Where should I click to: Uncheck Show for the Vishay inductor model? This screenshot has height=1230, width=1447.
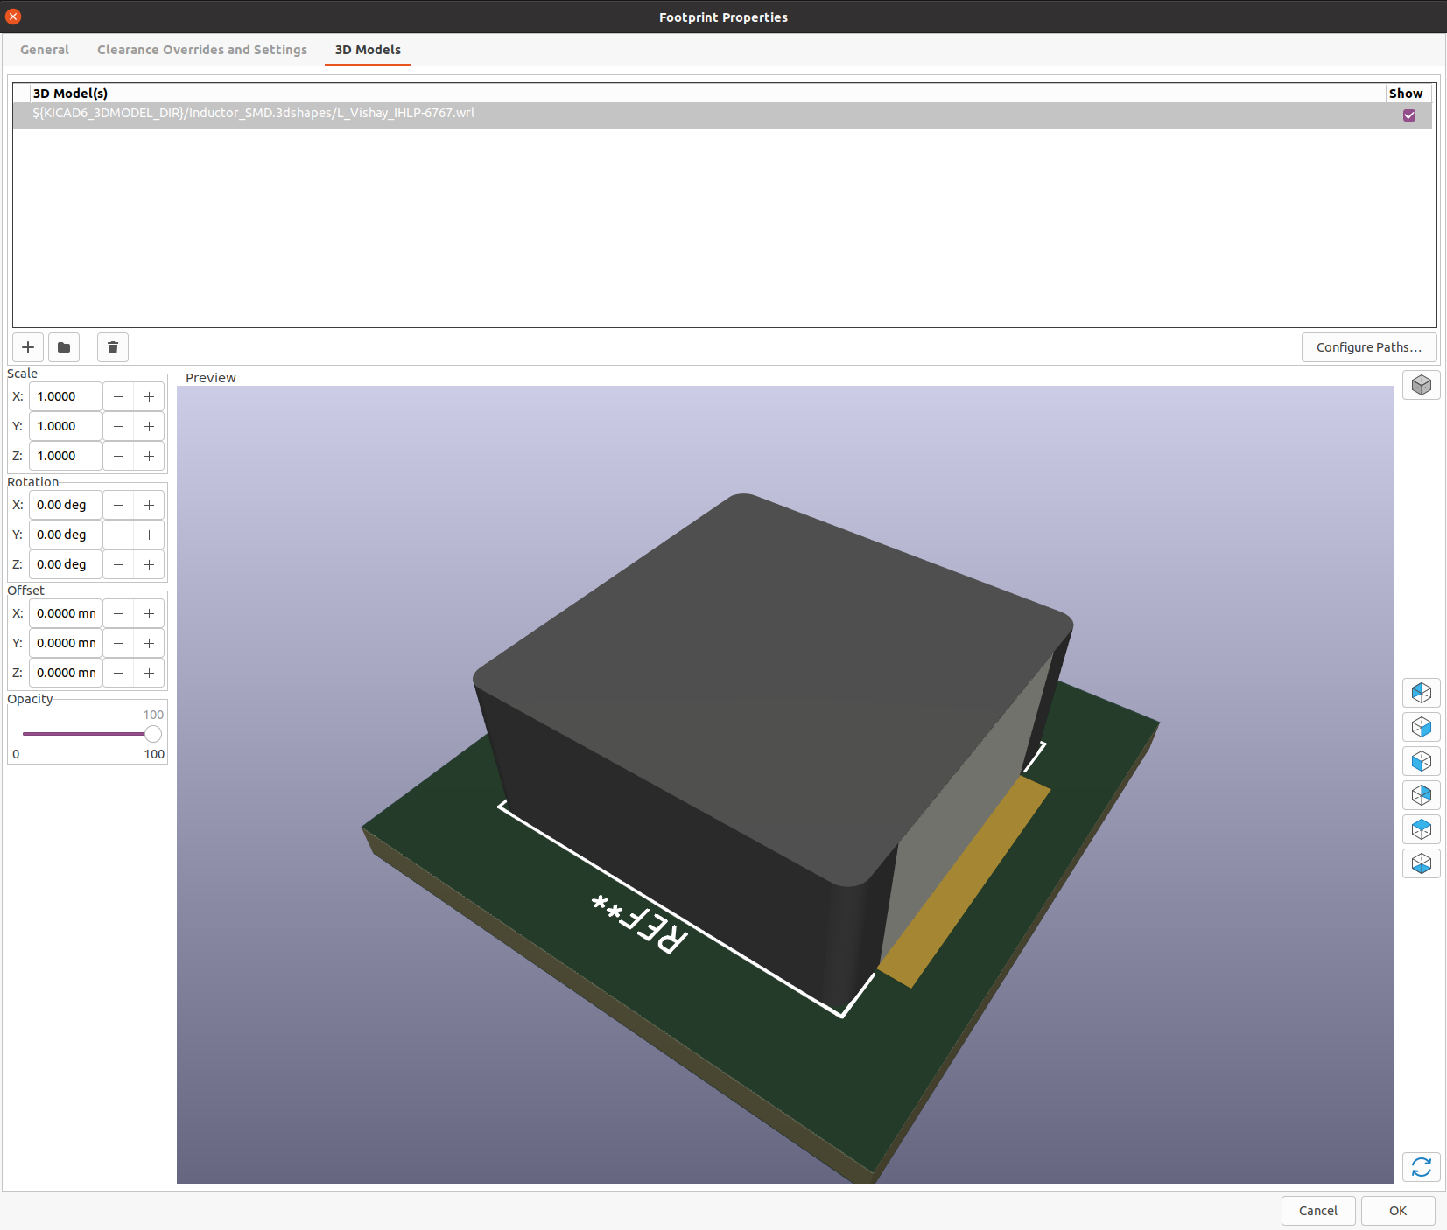(x=1408, y=115)
